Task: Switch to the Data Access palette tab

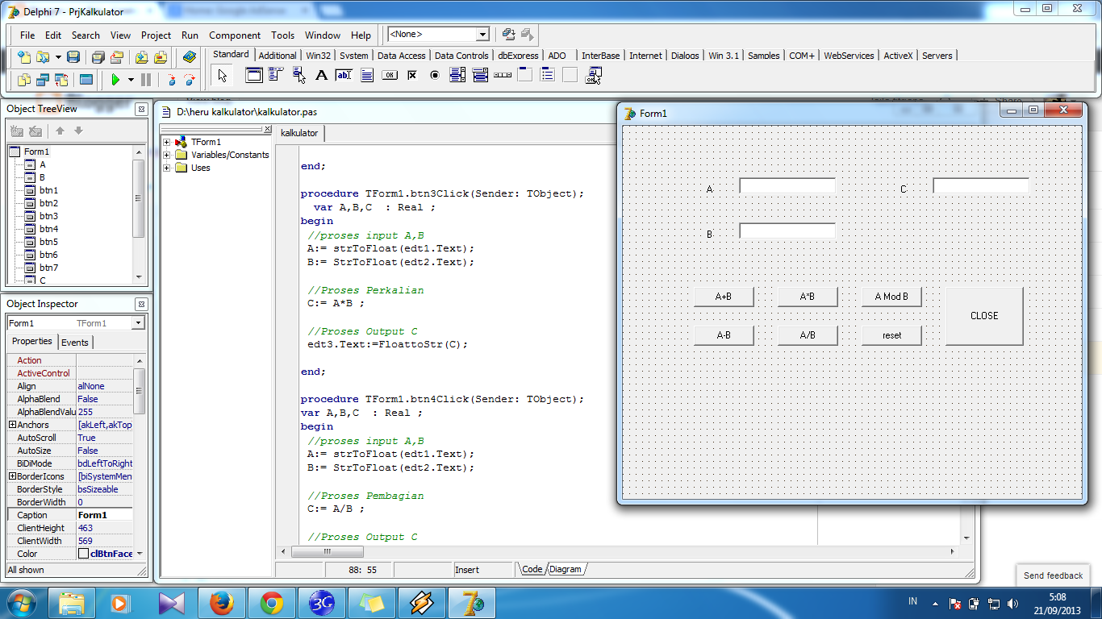Action: pos(401,56)
